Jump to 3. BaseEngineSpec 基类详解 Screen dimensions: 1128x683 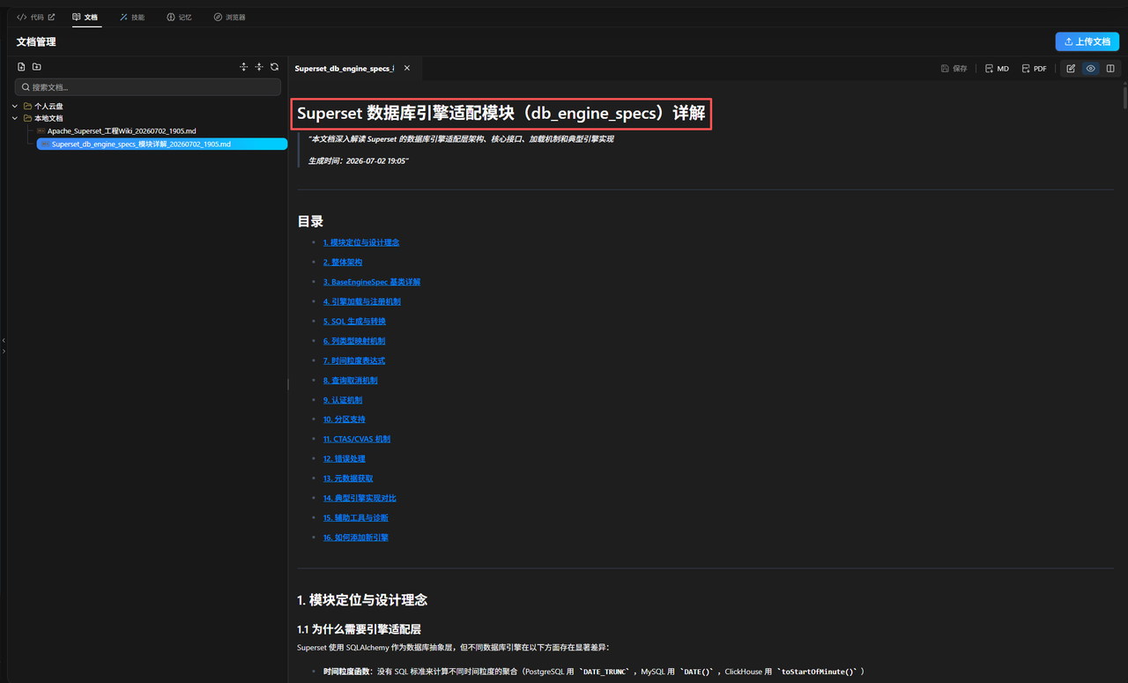(x=372, y=282)
